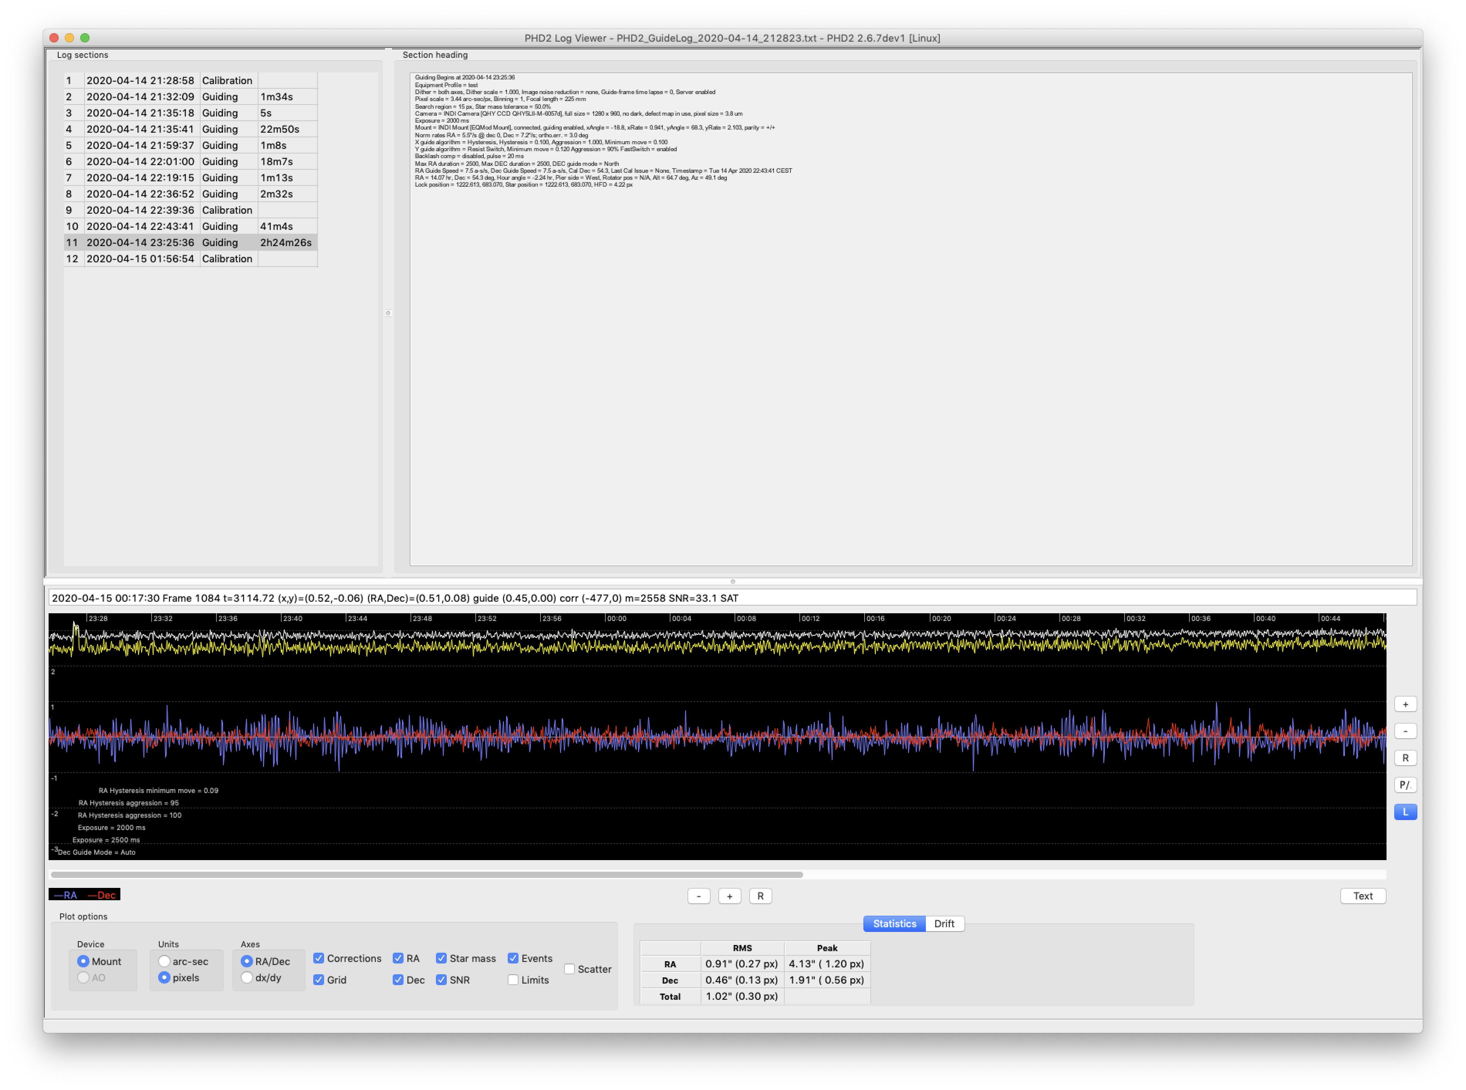Click the frame info text field
1466x1090 pixels.
pos(732,598)
